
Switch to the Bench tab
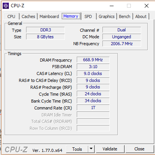click(125, 16)
